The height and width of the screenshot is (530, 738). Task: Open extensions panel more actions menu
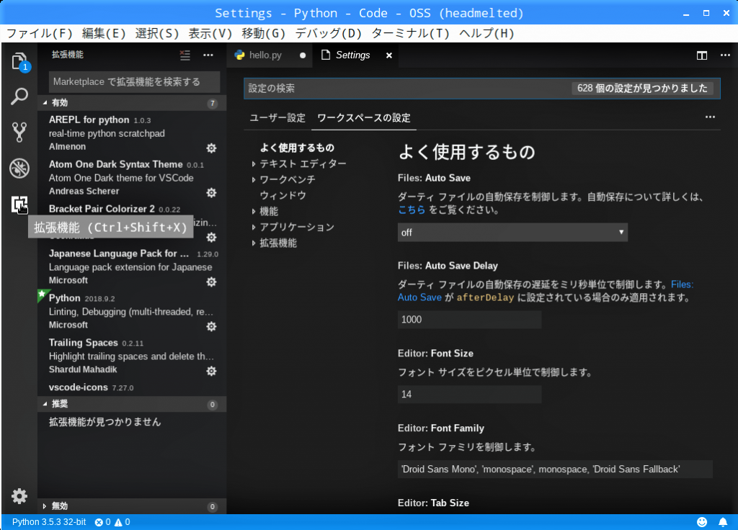pos(208,55)
